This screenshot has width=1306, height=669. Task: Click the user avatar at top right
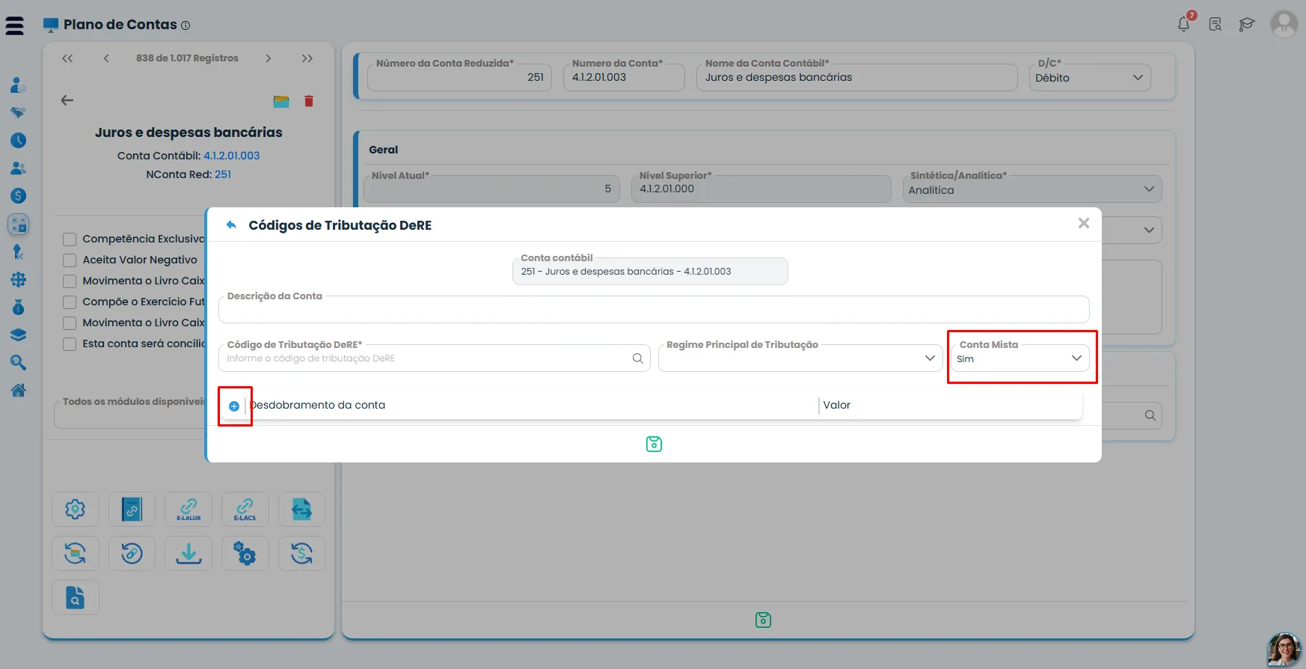point(1284,24)
